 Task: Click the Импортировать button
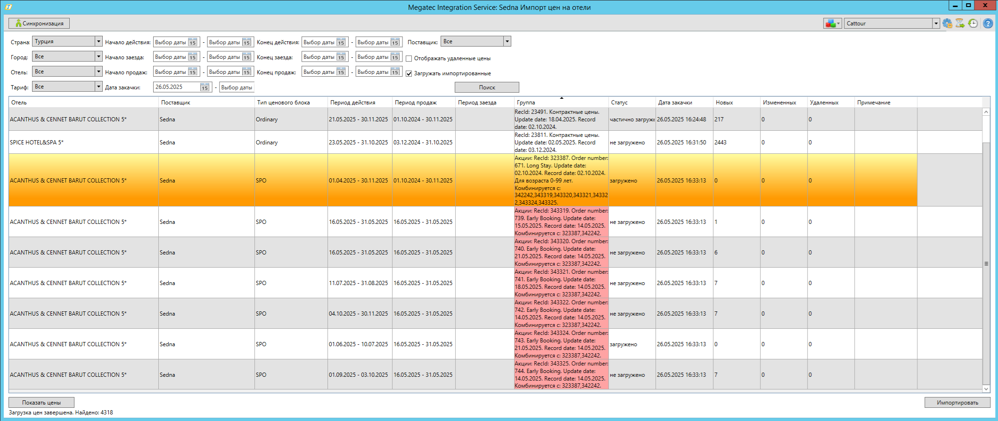click(x=957, y=403)
